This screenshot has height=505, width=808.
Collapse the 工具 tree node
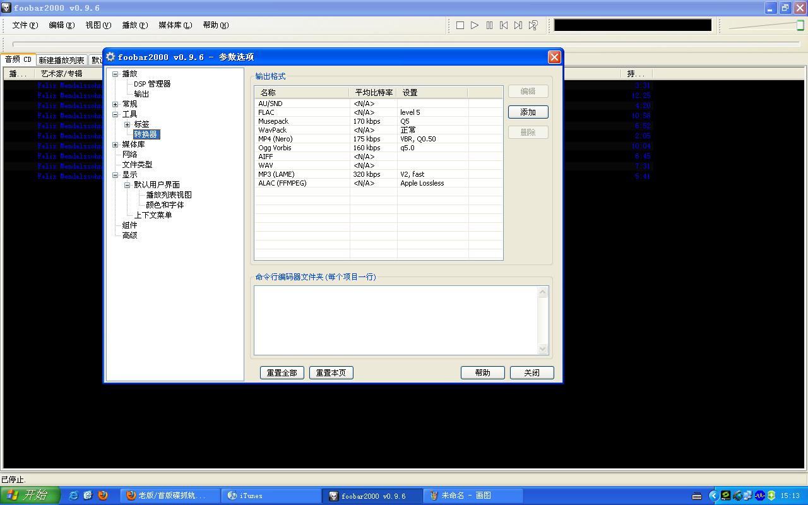(x=116, y=114)
